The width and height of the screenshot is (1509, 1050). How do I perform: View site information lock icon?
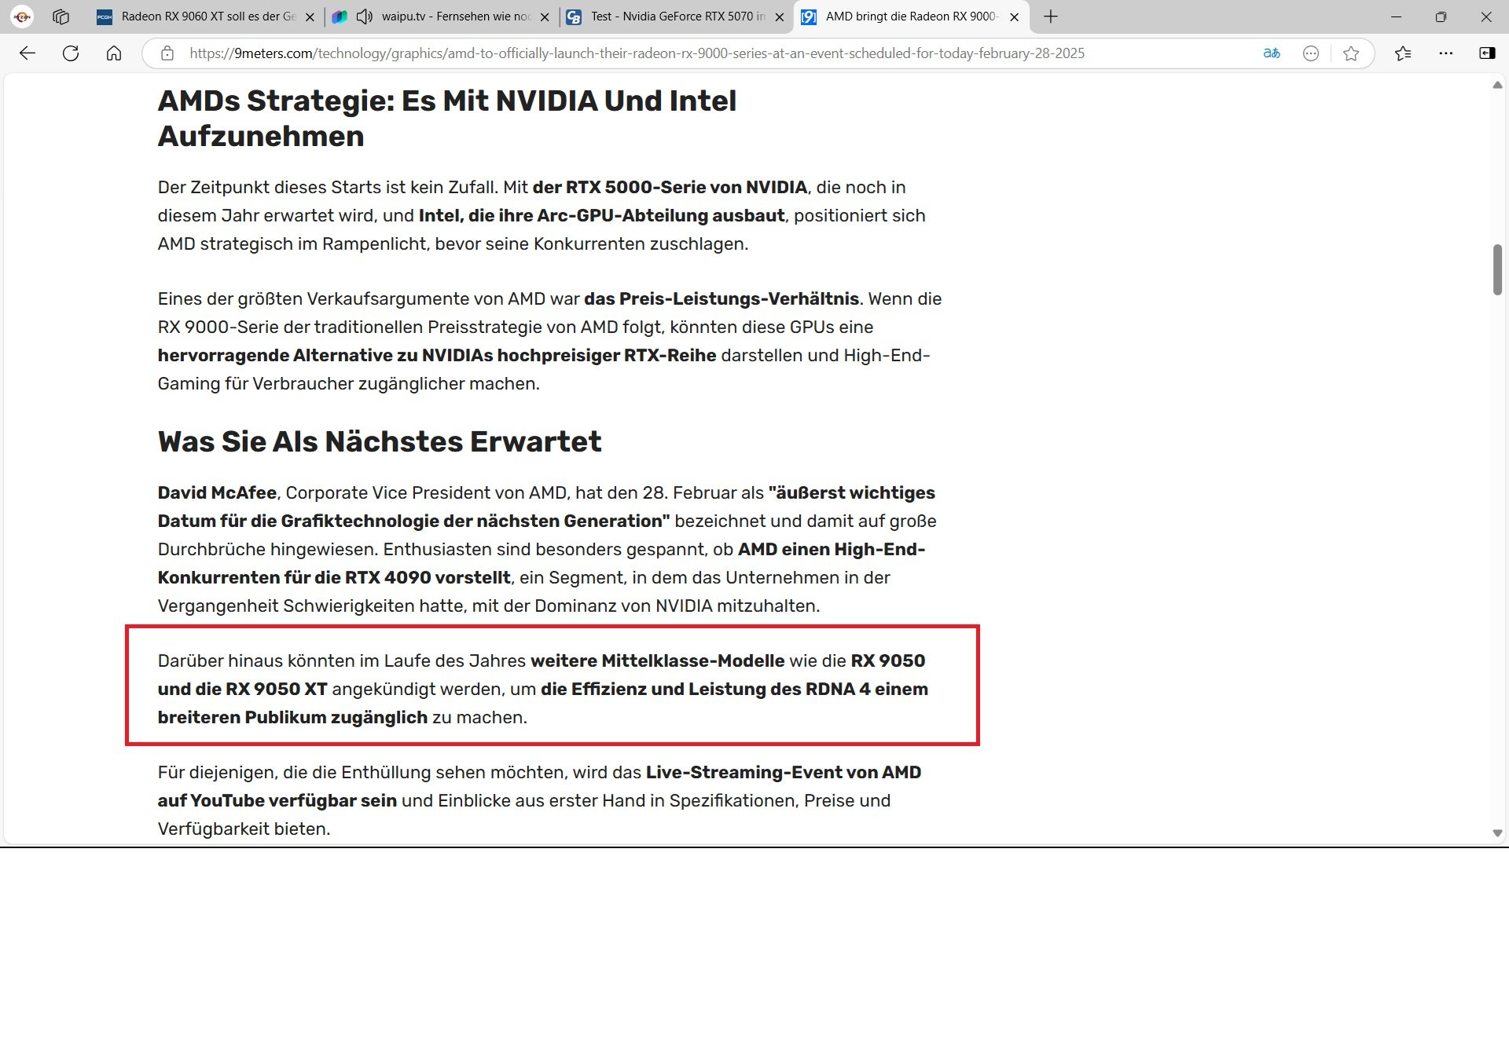[167, 53]
